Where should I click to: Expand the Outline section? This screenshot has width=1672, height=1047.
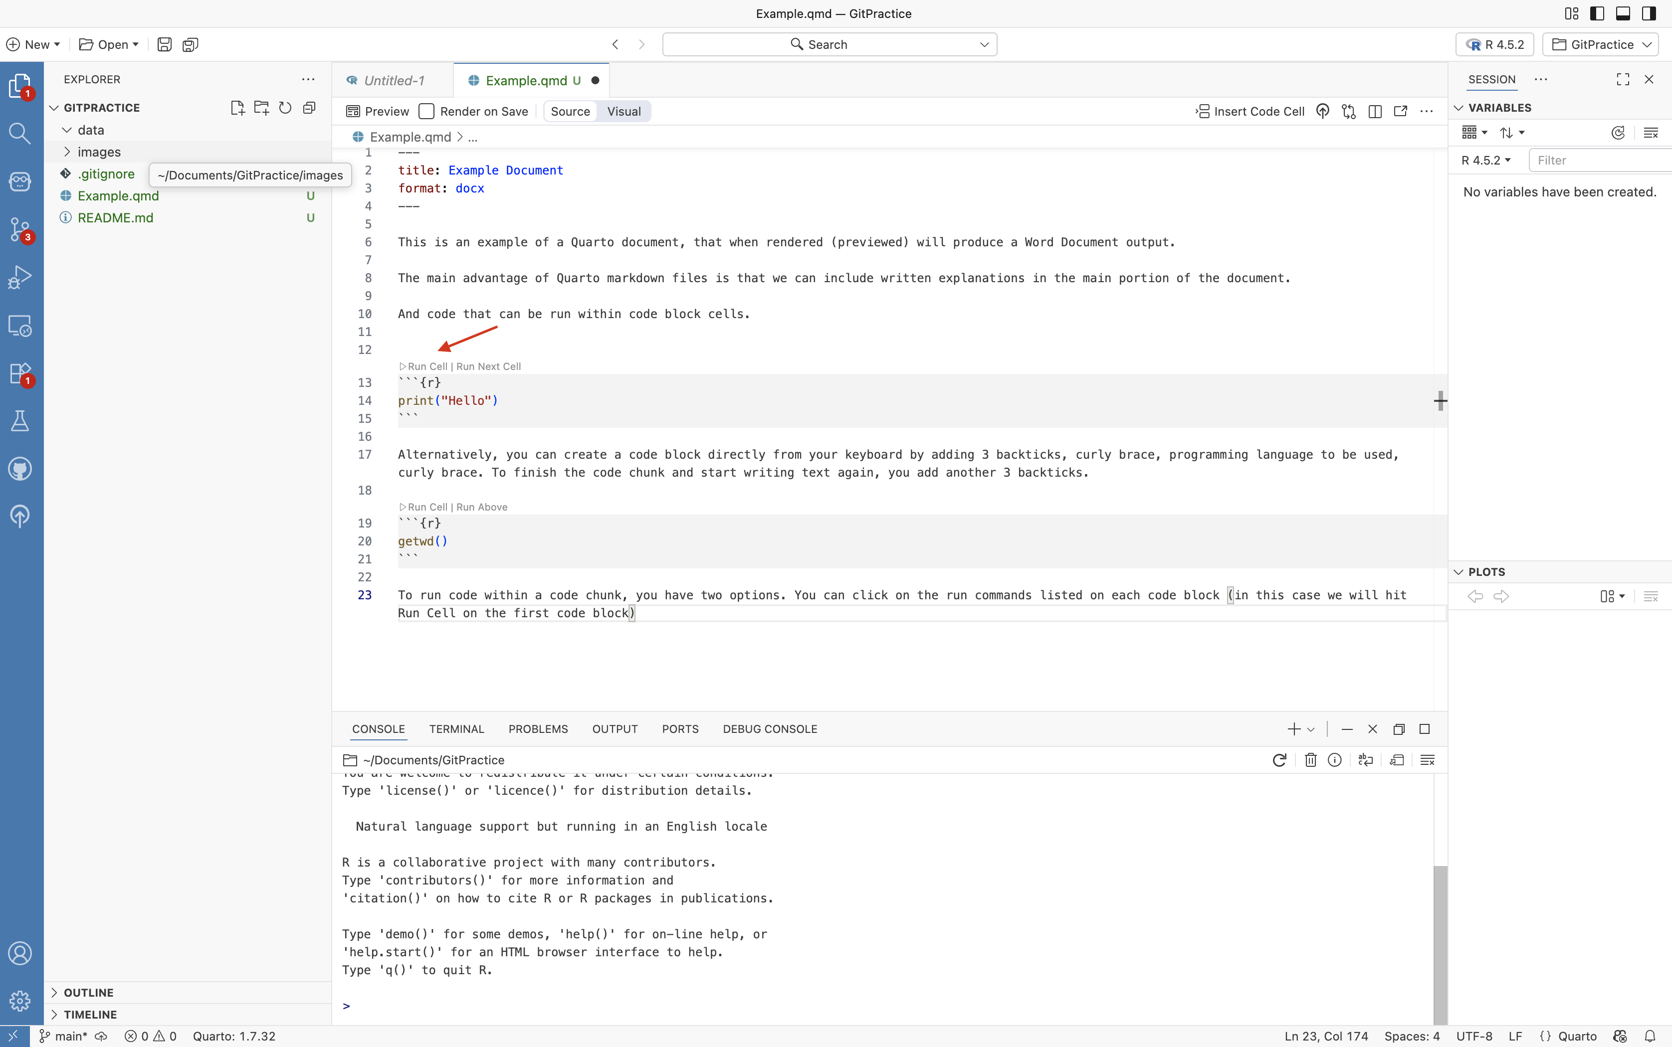(89, 992)
